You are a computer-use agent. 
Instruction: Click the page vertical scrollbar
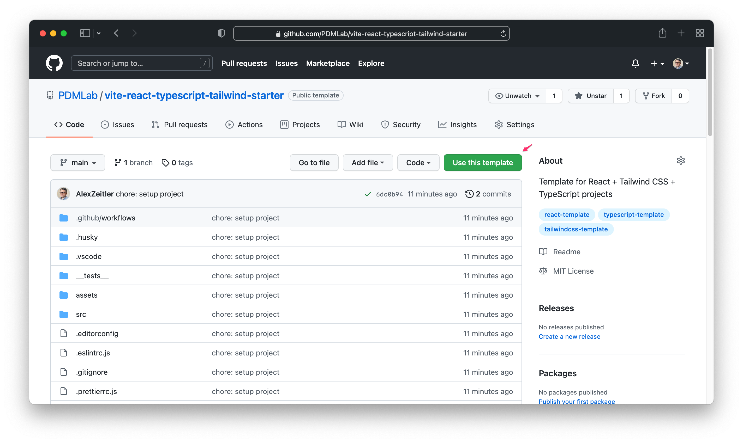[710, 93]
